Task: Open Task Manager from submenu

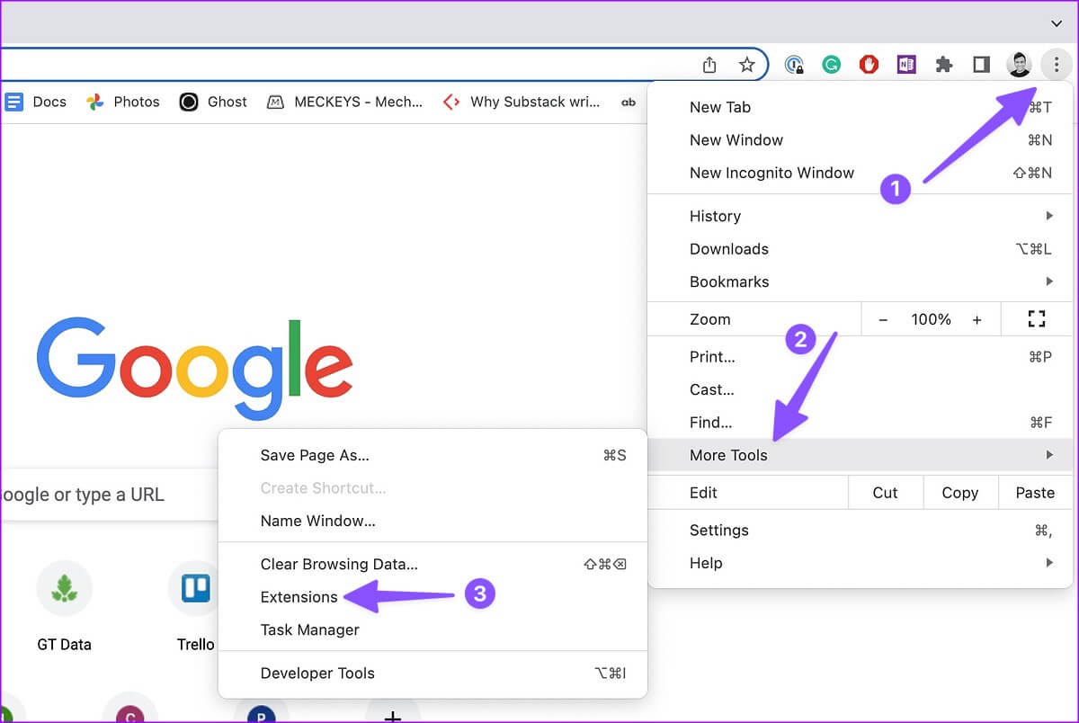Action: tap(432, 629)
